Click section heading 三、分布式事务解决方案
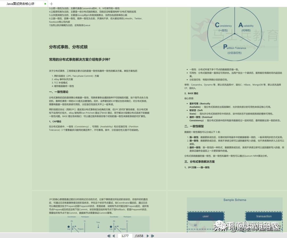 coord(200,161)
